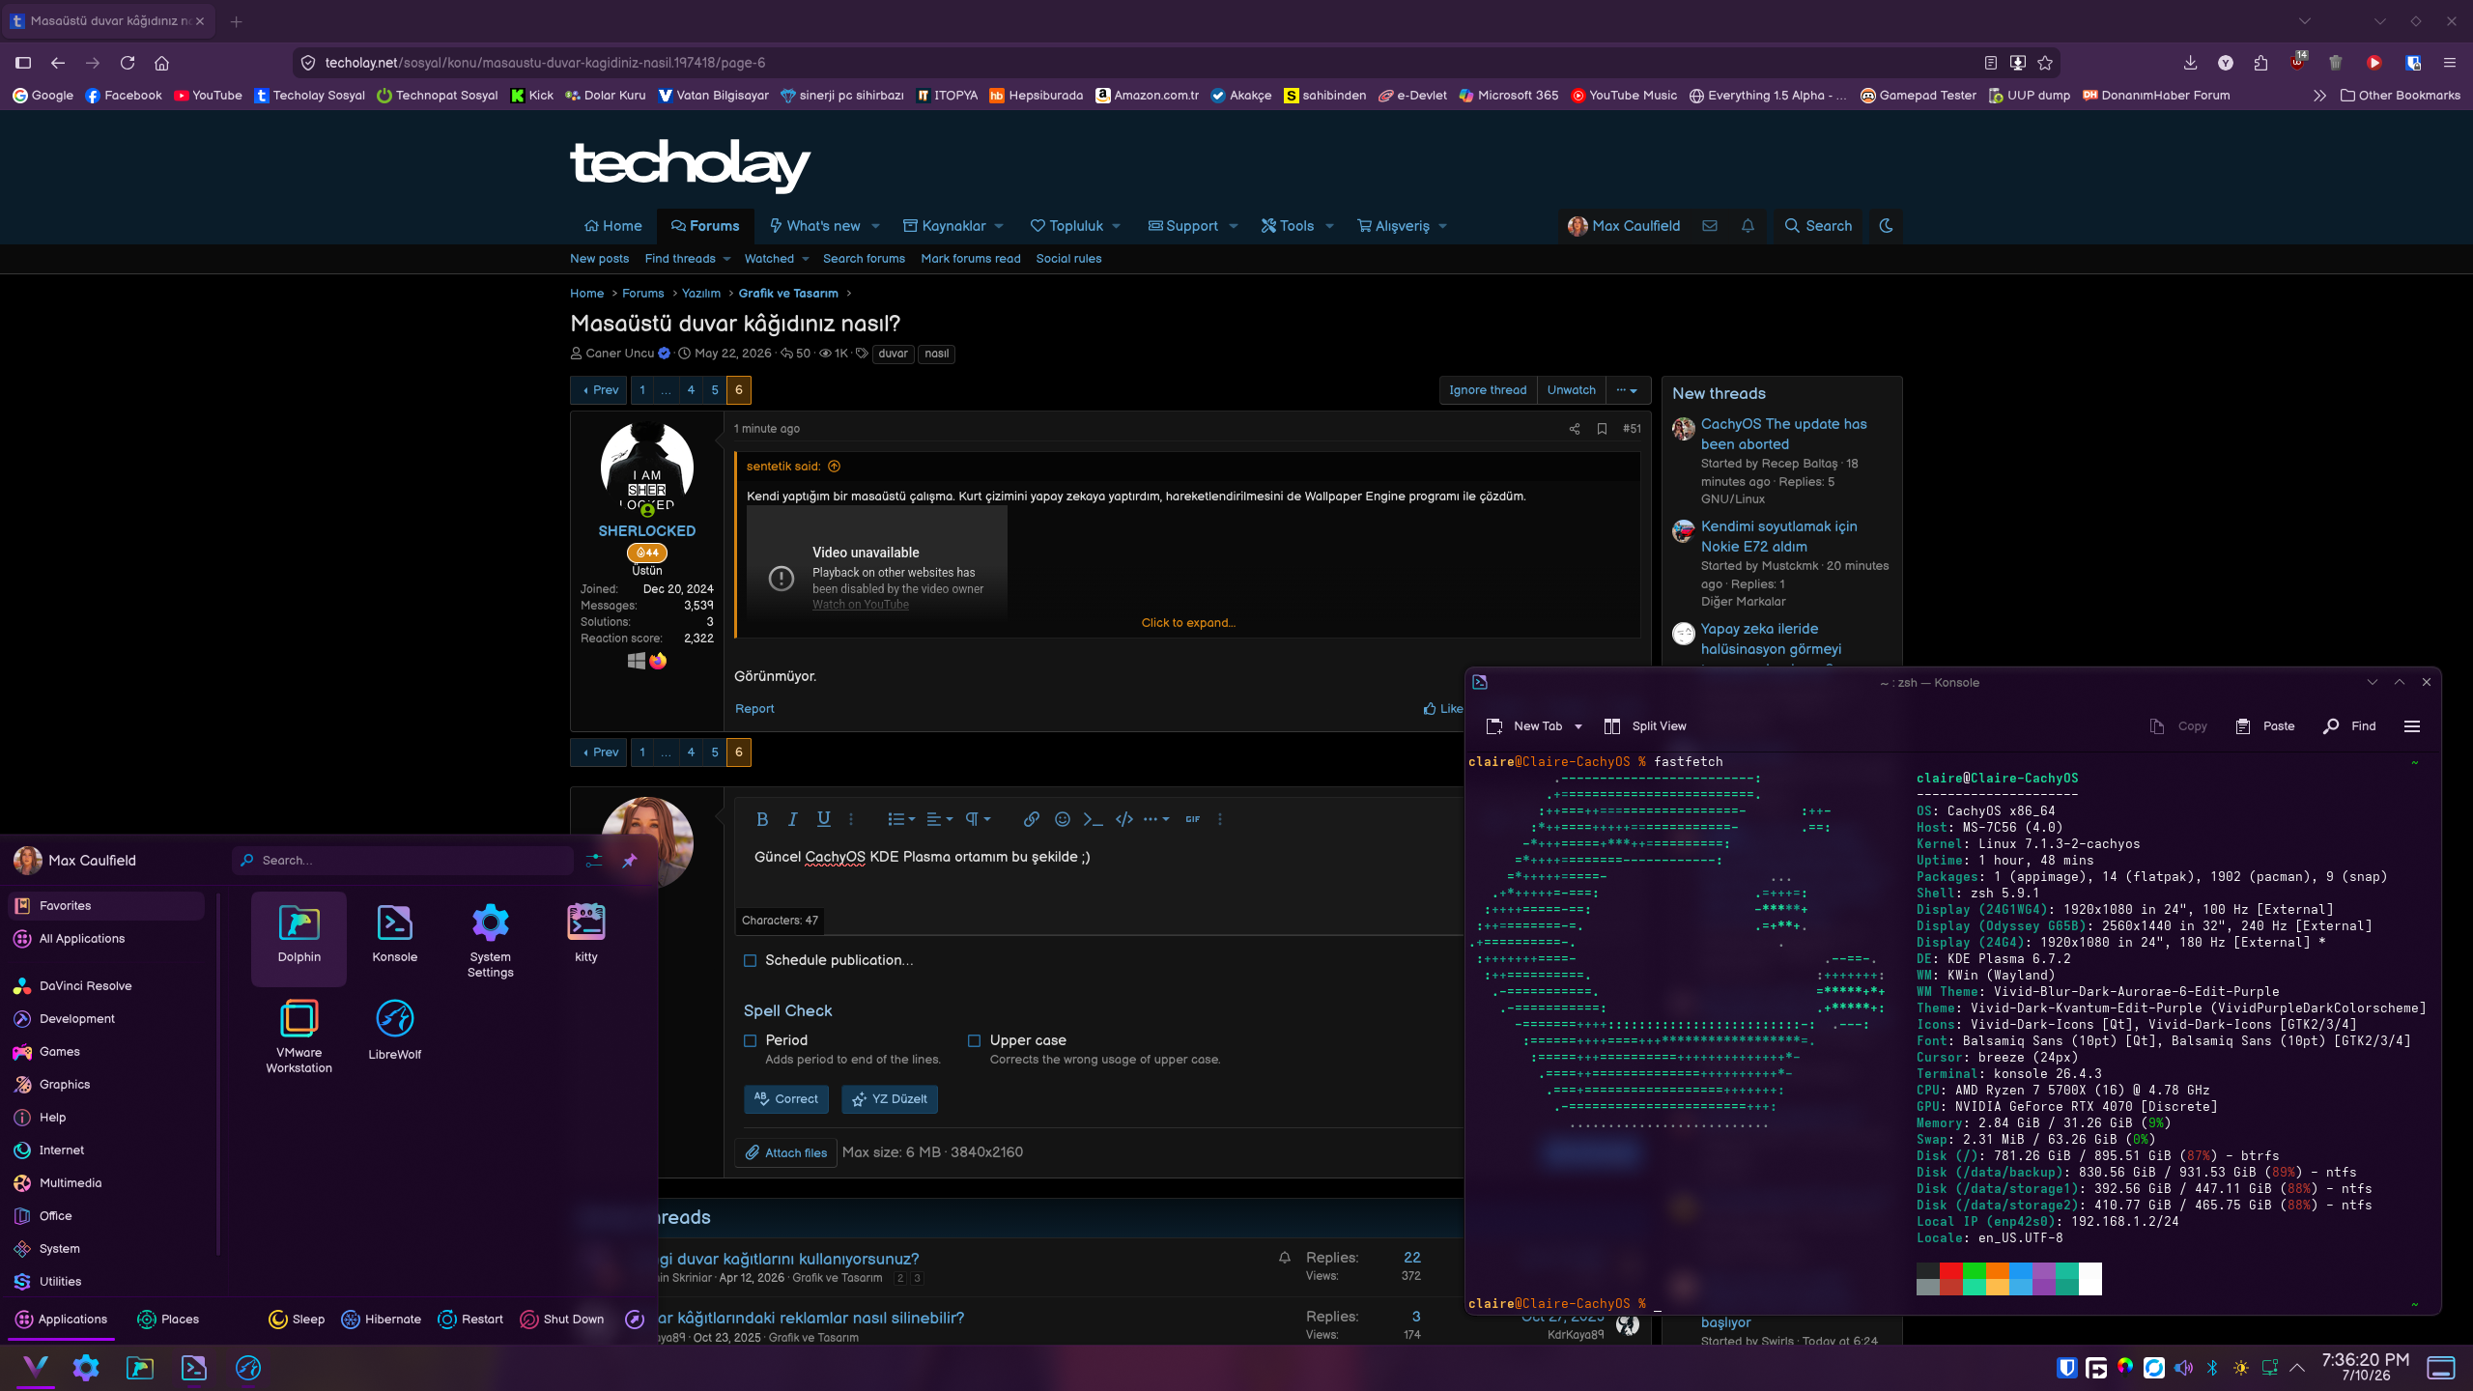Open list formatting dropdown in editor
Image resolution: width=2473 pixels, height=1391 pixels.
tap(900, 819)
